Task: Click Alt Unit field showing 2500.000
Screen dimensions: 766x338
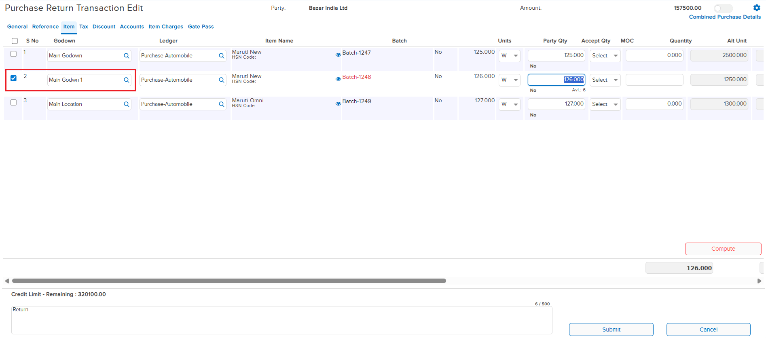Action: click(719, 55)
